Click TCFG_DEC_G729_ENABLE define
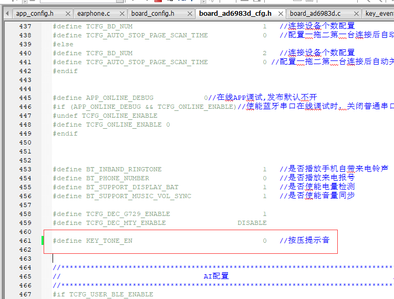The image size is (394, 299). click(x=111, y=214)
